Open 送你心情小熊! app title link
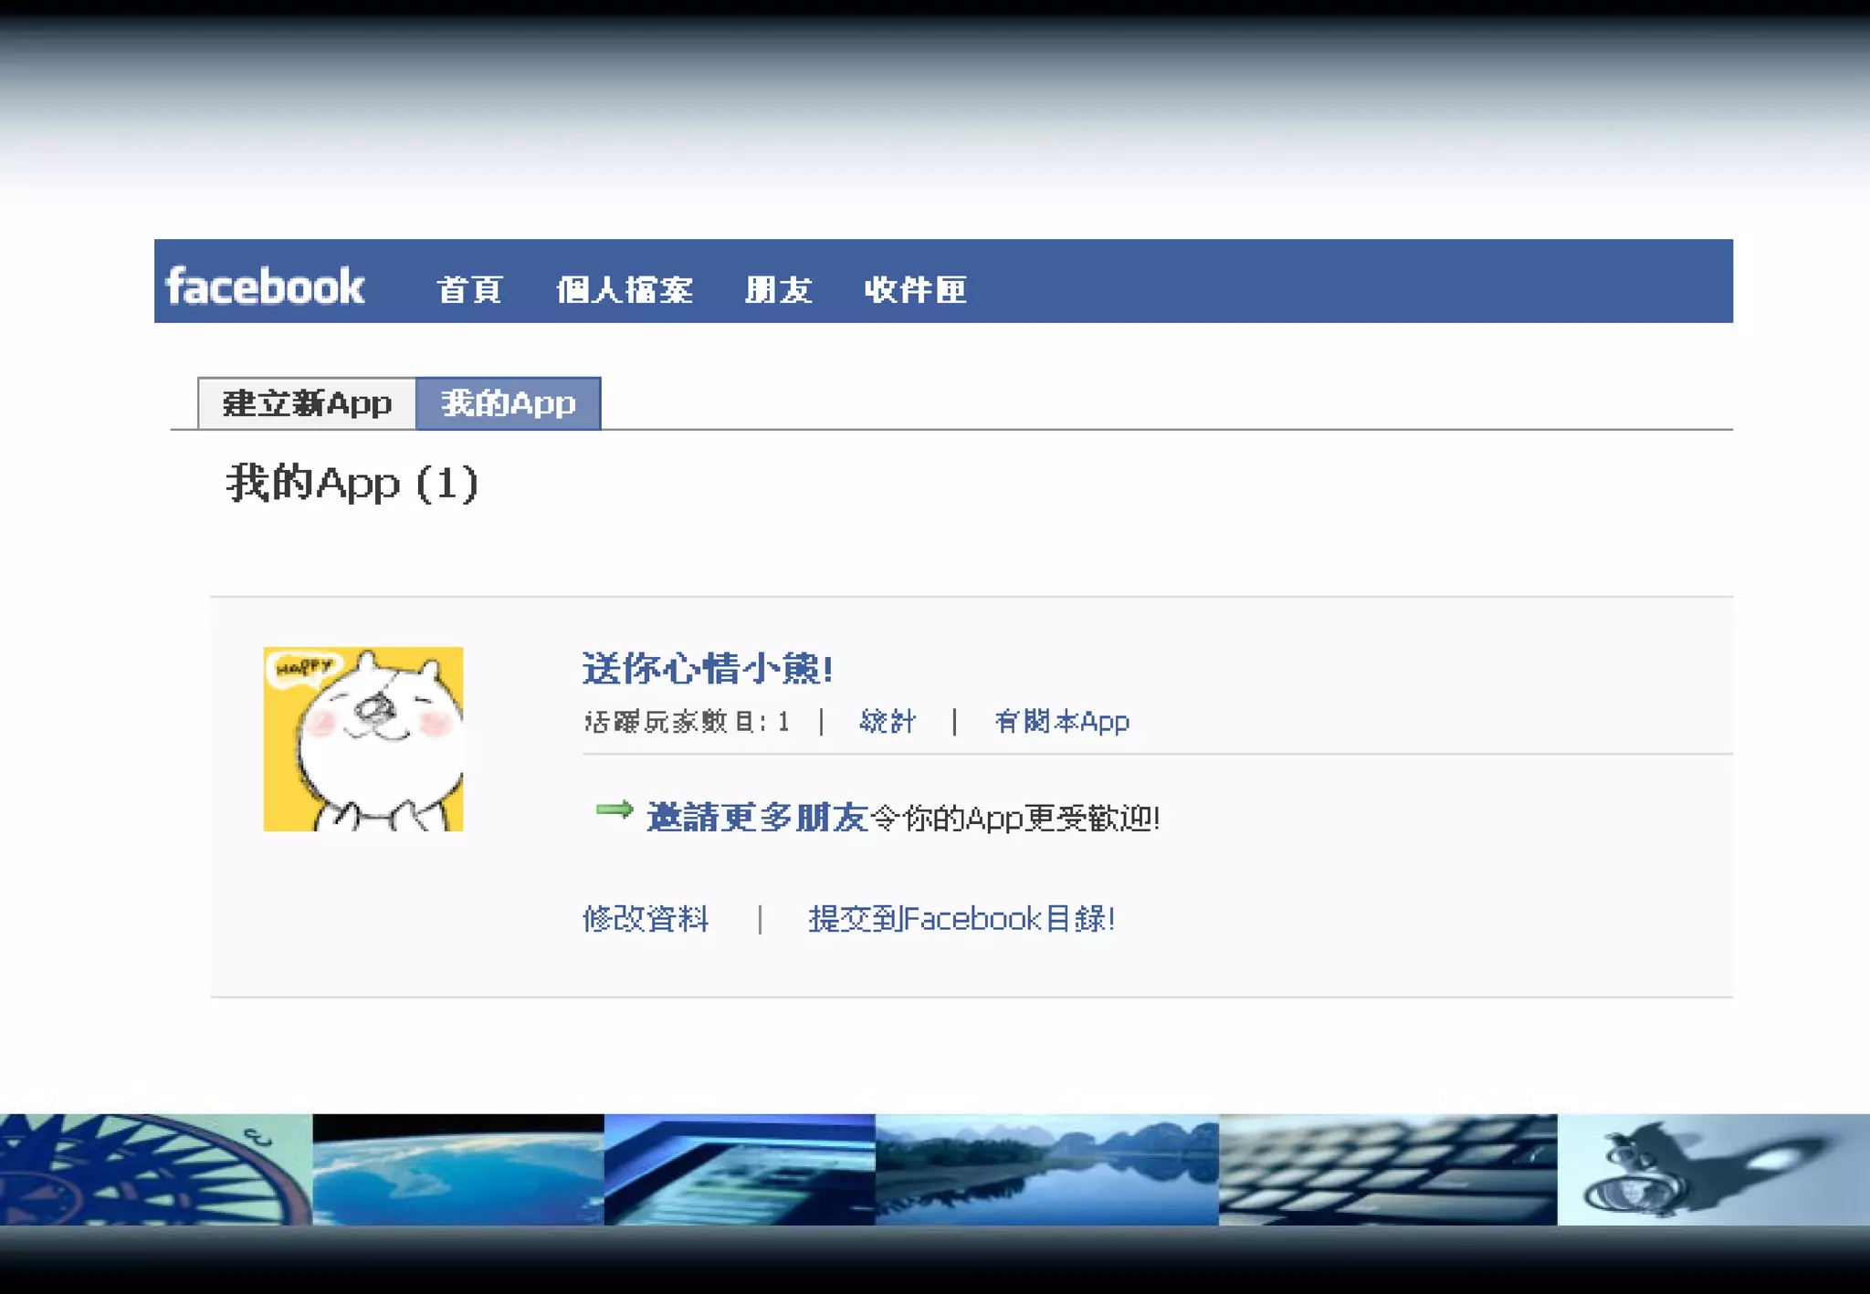 pos(708,669)
